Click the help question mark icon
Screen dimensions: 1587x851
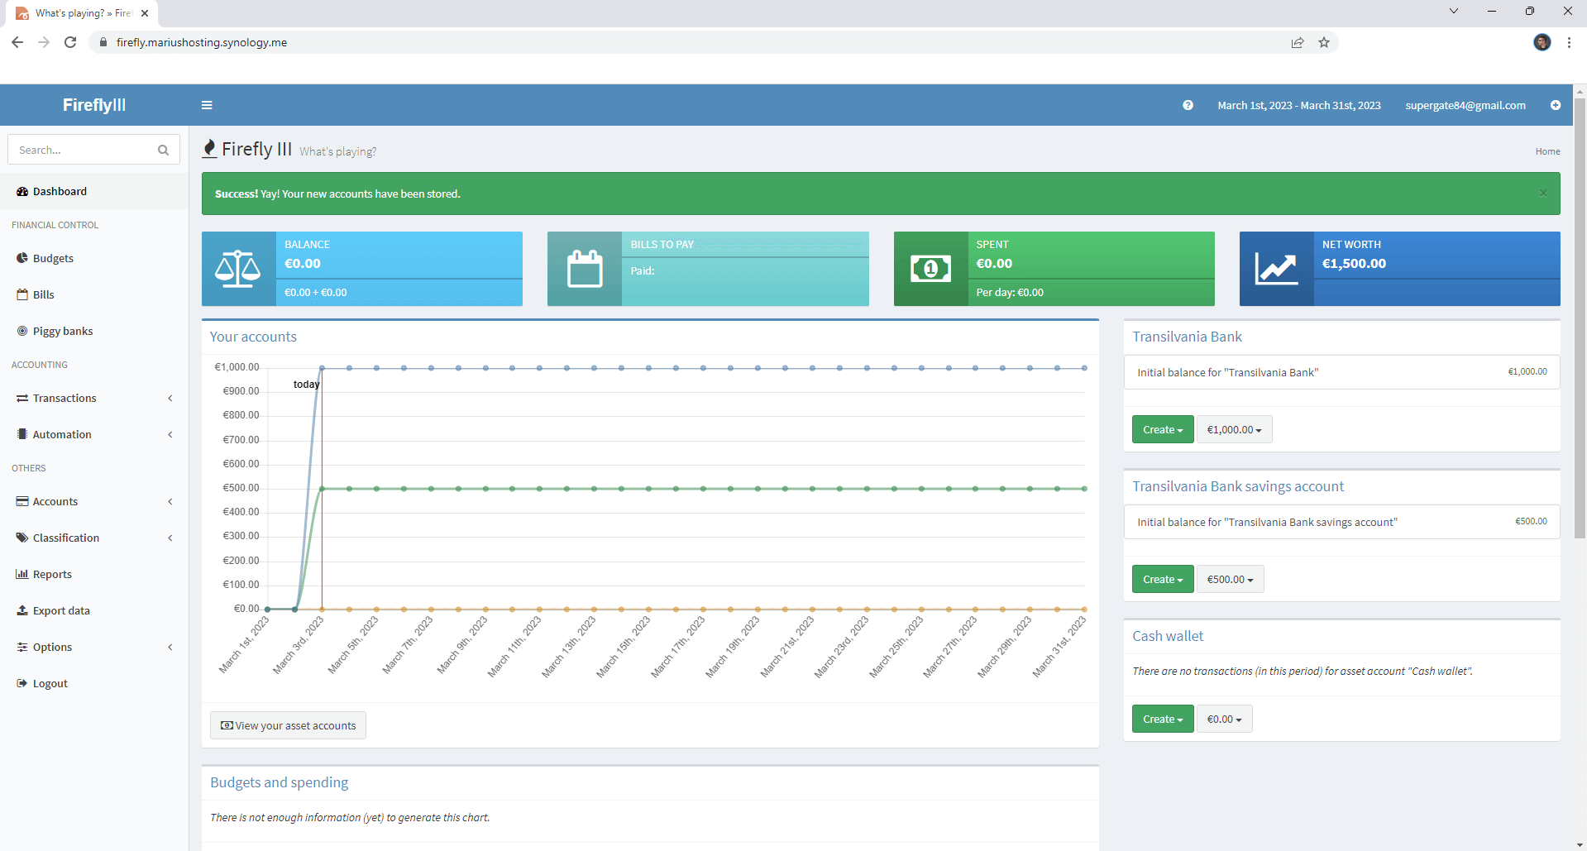[x=1188, y=105]
